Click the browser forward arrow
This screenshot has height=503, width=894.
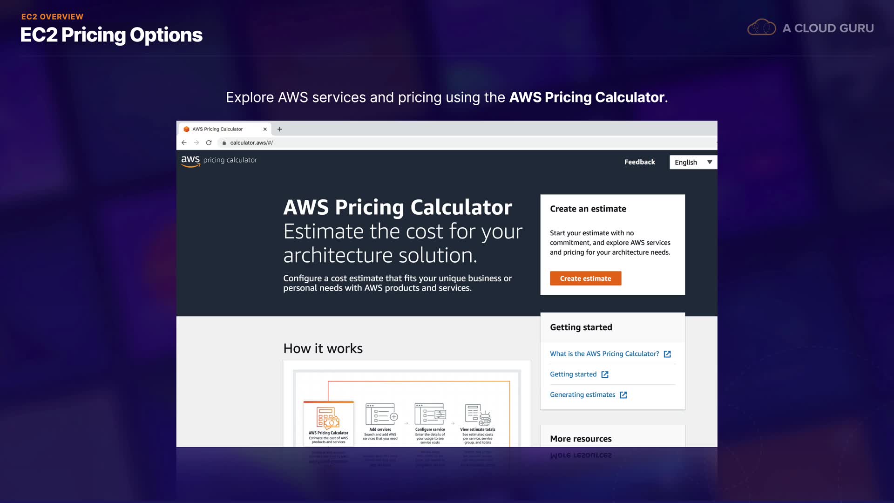[x=196, y=143]
